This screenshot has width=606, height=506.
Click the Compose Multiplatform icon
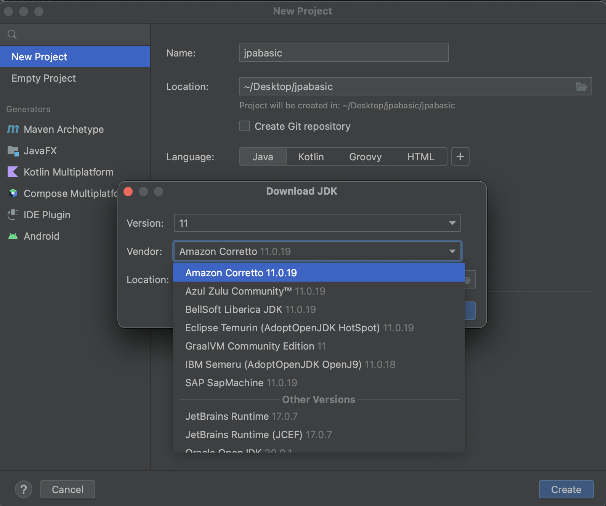click(x=13, y=193)
